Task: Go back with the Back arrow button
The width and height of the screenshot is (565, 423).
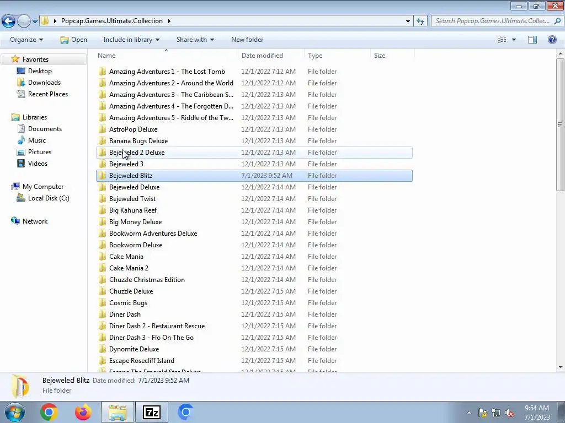Action: point(9,21)
